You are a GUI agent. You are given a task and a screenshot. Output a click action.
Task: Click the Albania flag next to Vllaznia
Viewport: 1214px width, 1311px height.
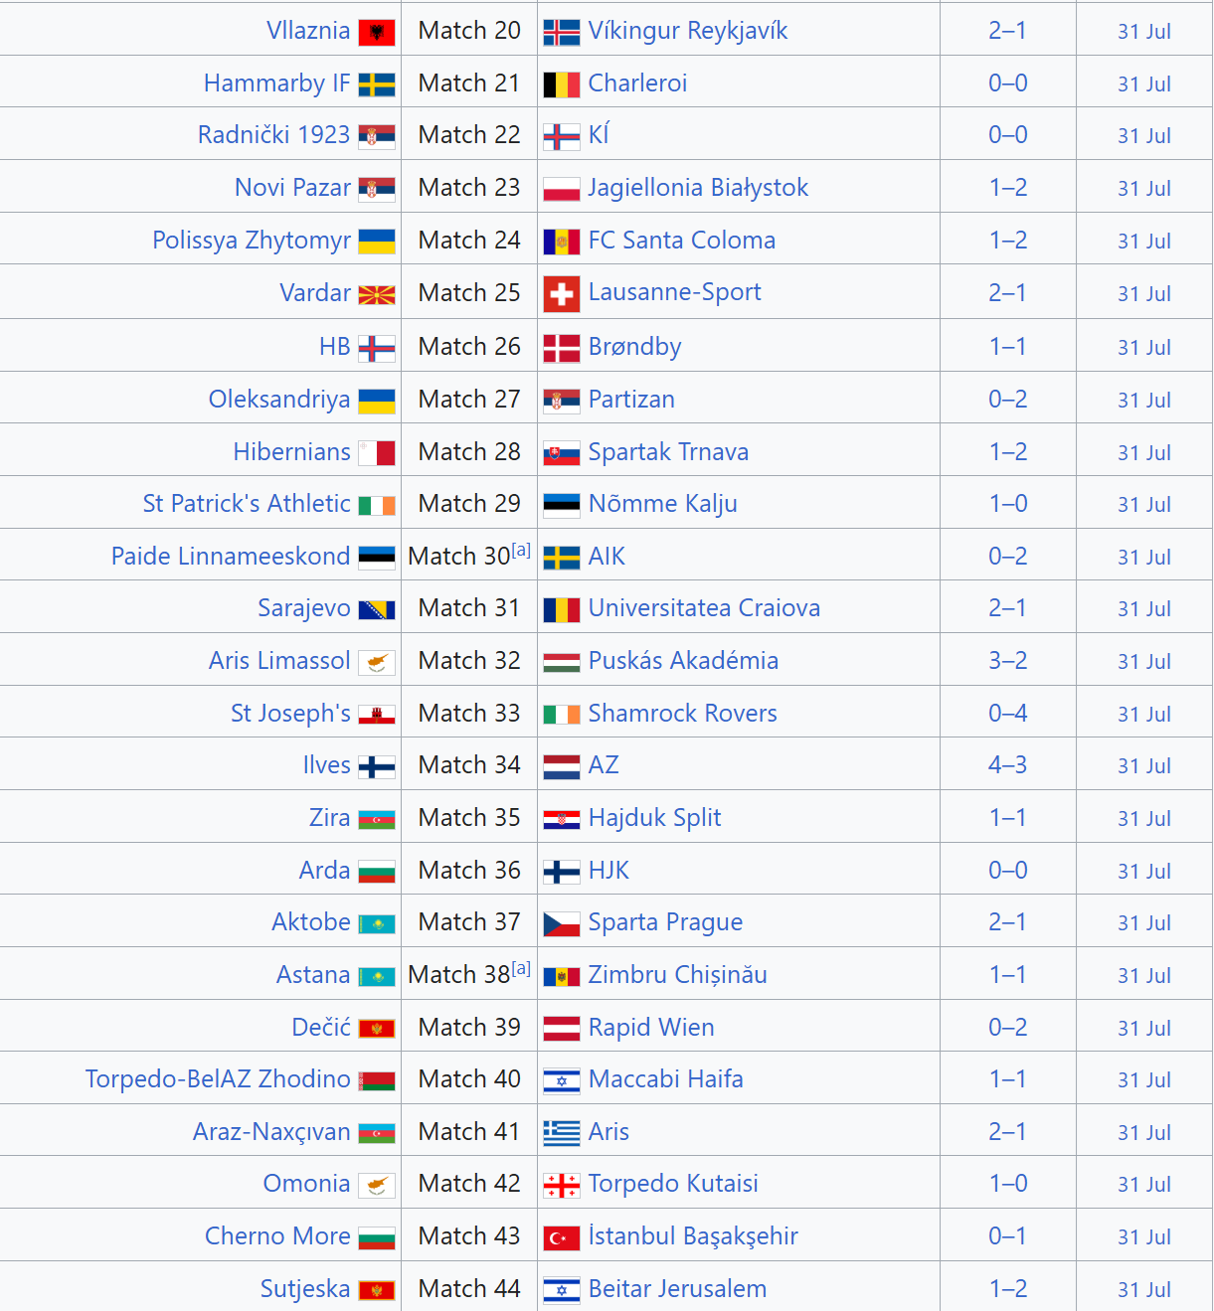point(377,33)
